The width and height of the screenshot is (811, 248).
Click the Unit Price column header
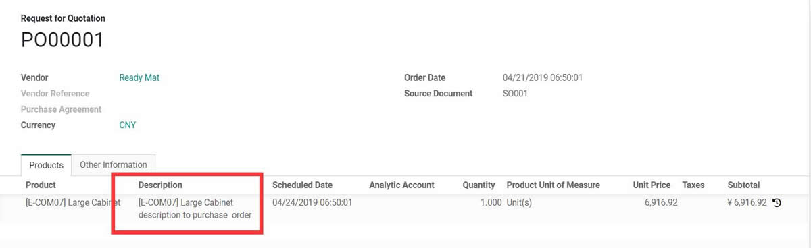coord(652,185)
